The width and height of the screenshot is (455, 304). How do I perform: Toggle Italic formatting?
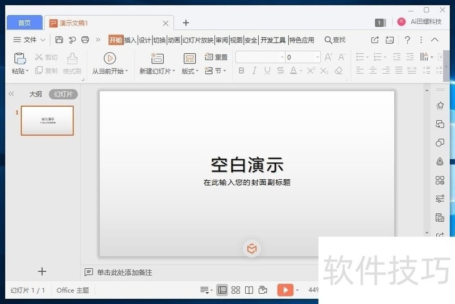click(x=254, y=71)
